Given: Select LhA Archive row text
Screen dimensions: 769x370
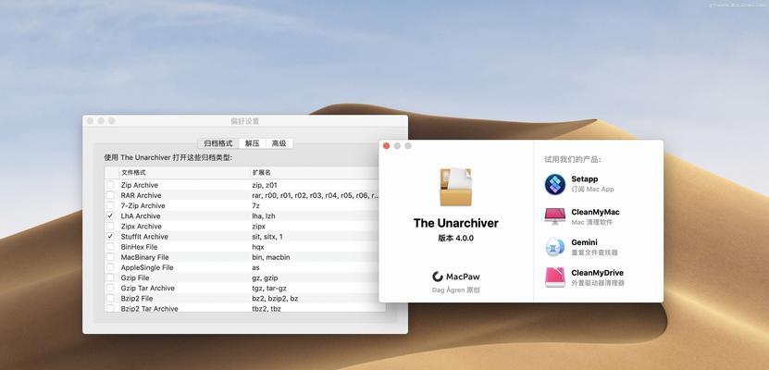Looking at the screenshot, I should [x=141, y=216].
